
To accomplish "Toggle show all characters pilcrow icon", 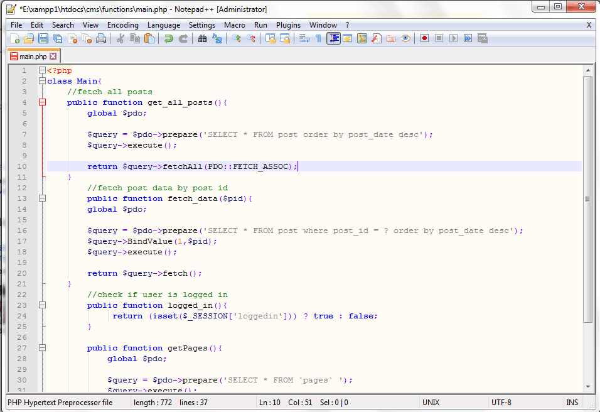I will click(318, 38).
